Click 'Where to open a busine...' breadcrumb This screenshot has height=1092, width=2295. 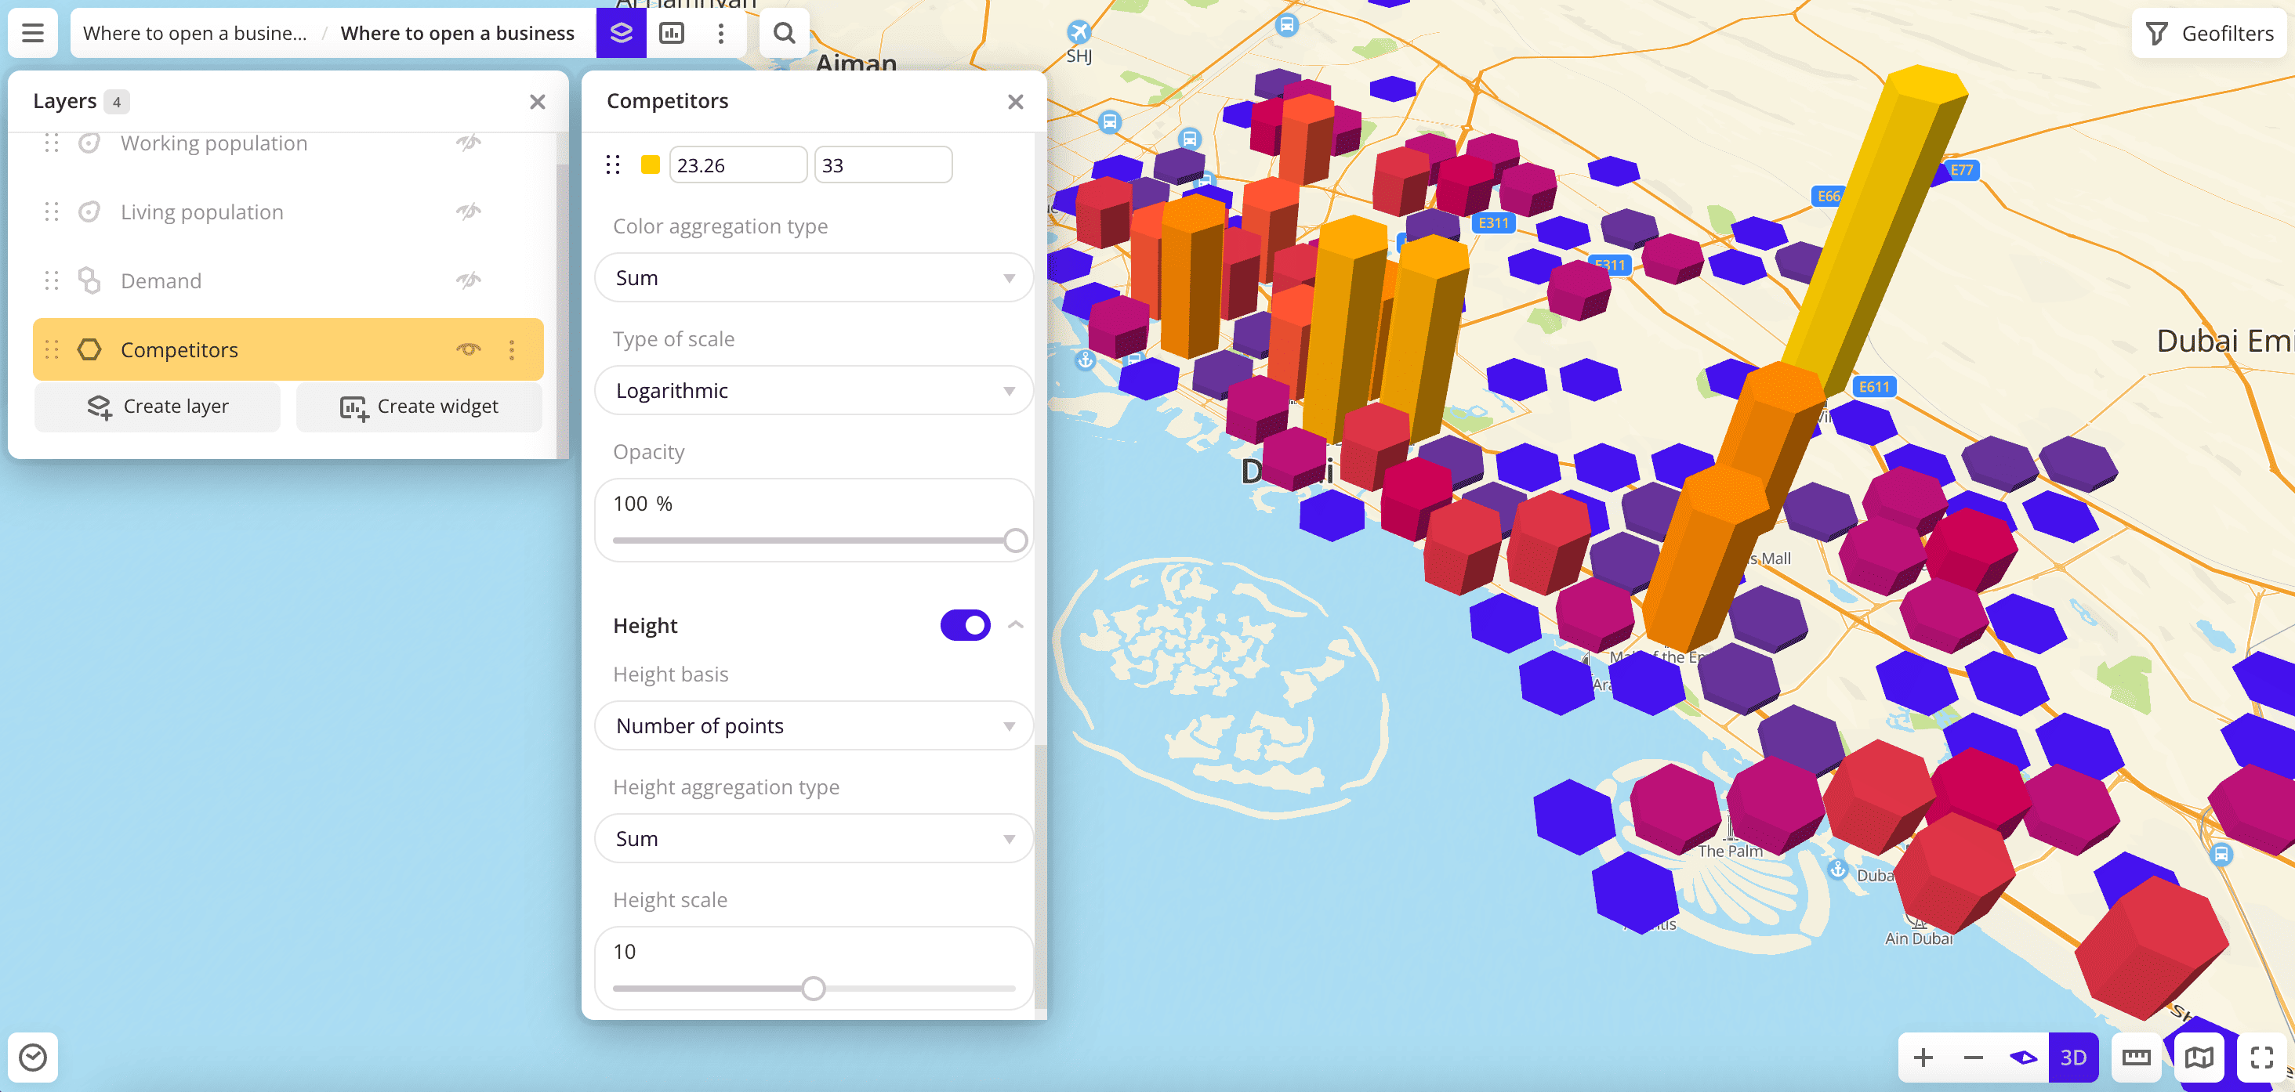click(194, 33)
